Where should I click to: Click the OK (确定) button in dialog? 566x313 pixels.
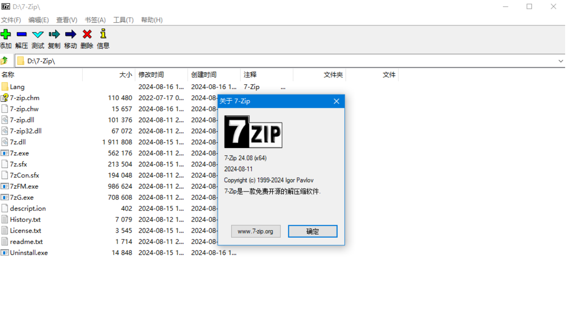point(313,231)
